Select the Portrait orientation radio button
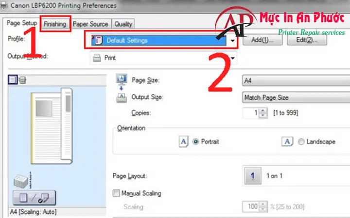Image resolution: width=350 pixels, height=218 pixels. [195, 141]
